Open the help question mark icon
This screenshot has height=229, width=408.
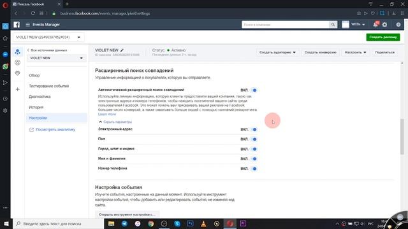click(x=398, y=24)
